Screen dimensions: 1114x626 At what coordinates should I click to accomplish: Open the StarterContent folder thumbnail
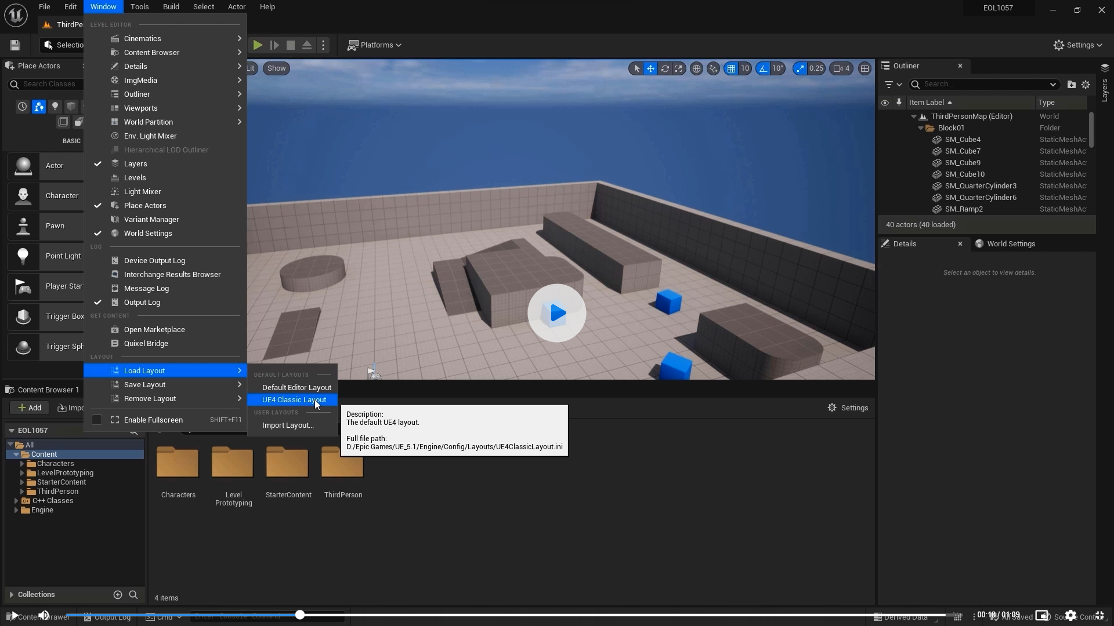pyautogui.click(x=287, y=463)
